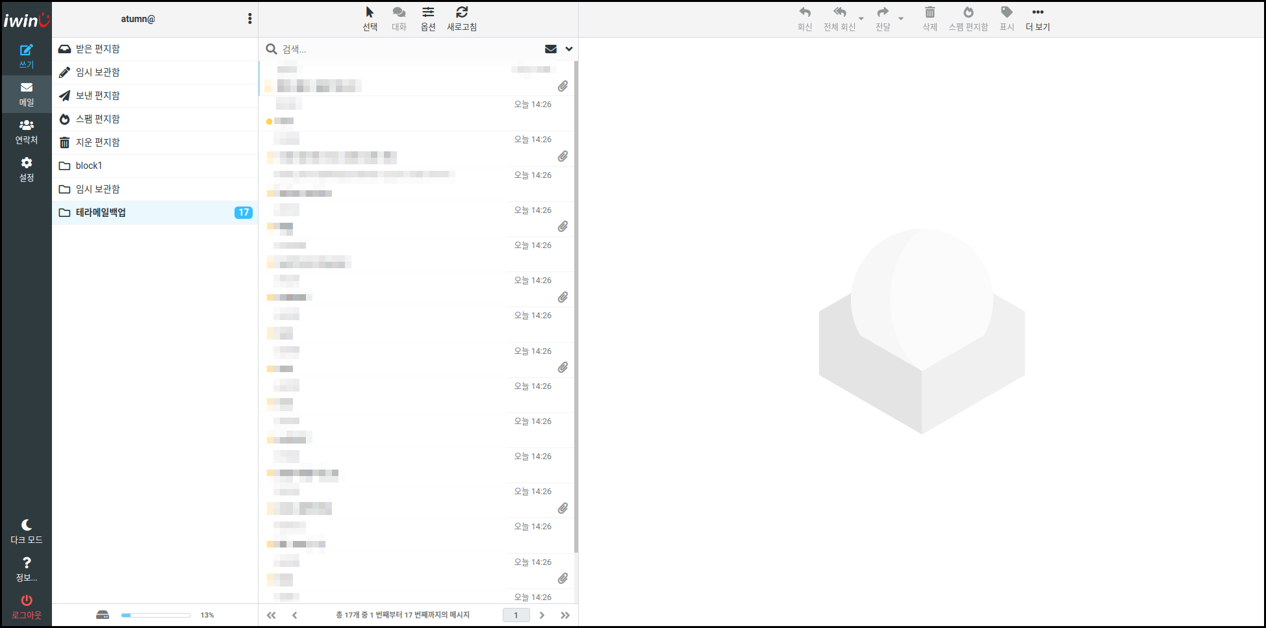Go to first page of messages
This screenshot has height=628, width=1266.
pos(272,615)
